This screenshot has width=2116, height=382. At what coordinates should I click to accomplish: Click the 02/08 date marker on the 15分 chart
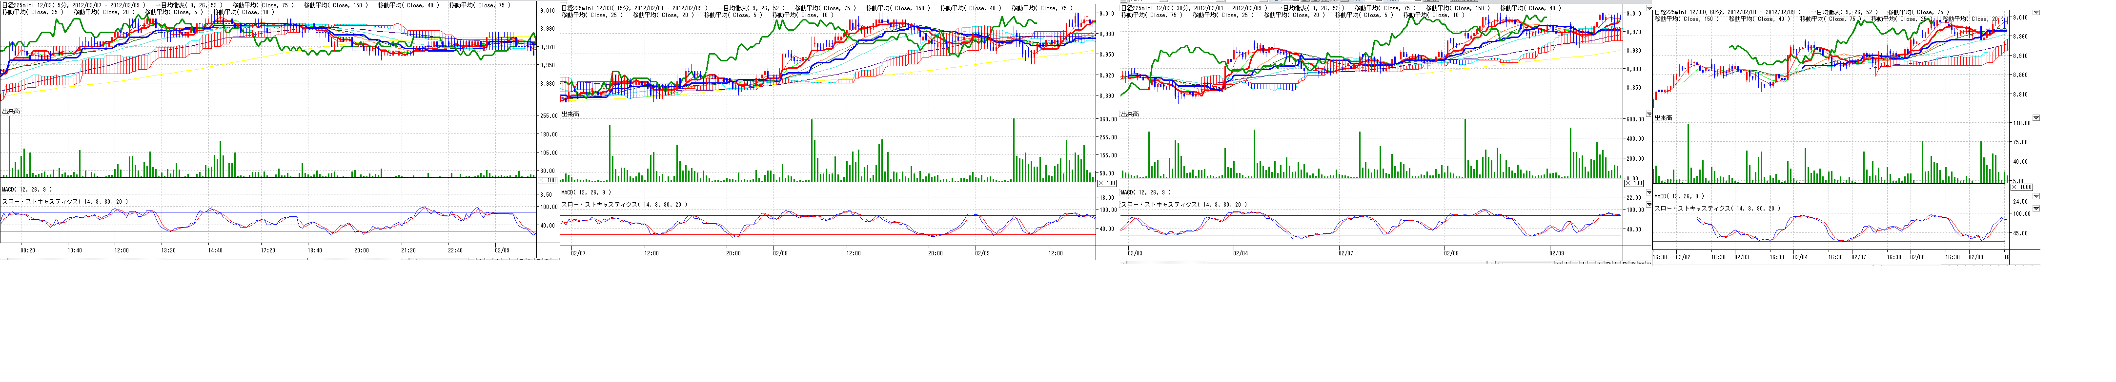pos(780,253)
